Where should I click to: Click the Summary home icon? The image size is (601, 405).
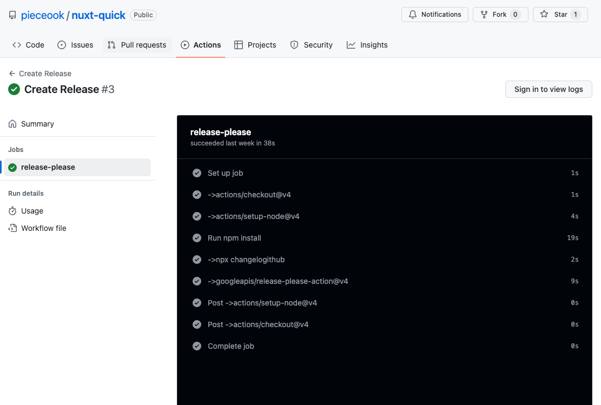[x=12, y=124]
